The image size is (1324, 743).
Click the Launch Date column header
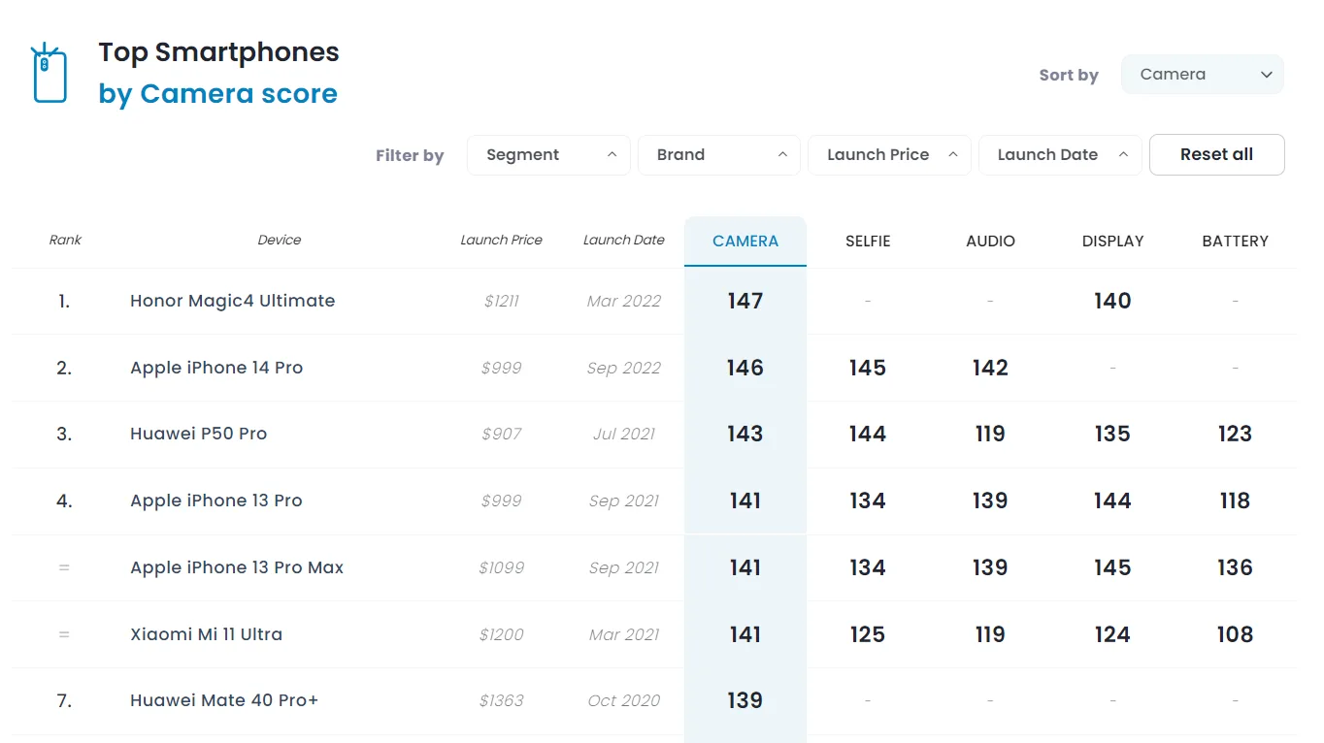pyautogui.click(x=624, y=240)
